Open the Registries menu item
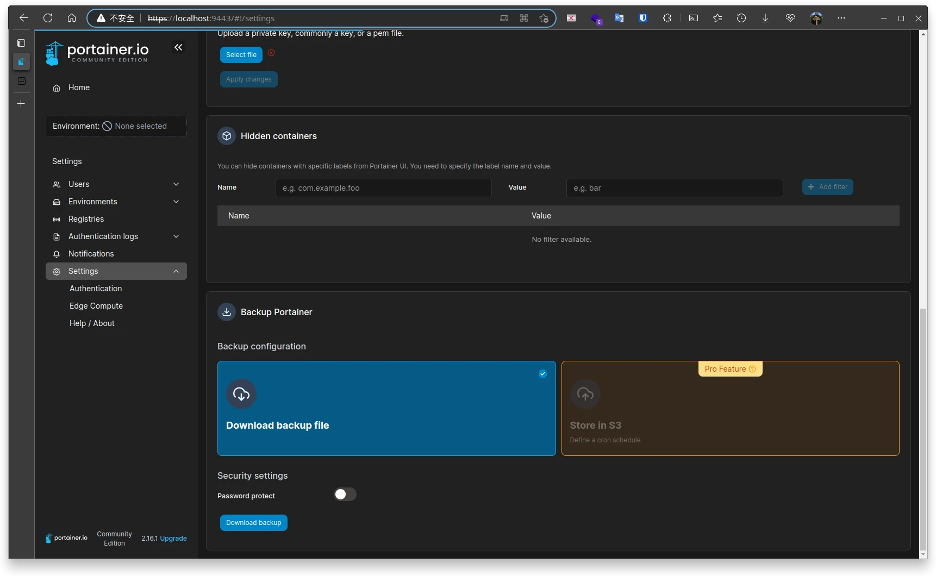 tap(86, 219)
